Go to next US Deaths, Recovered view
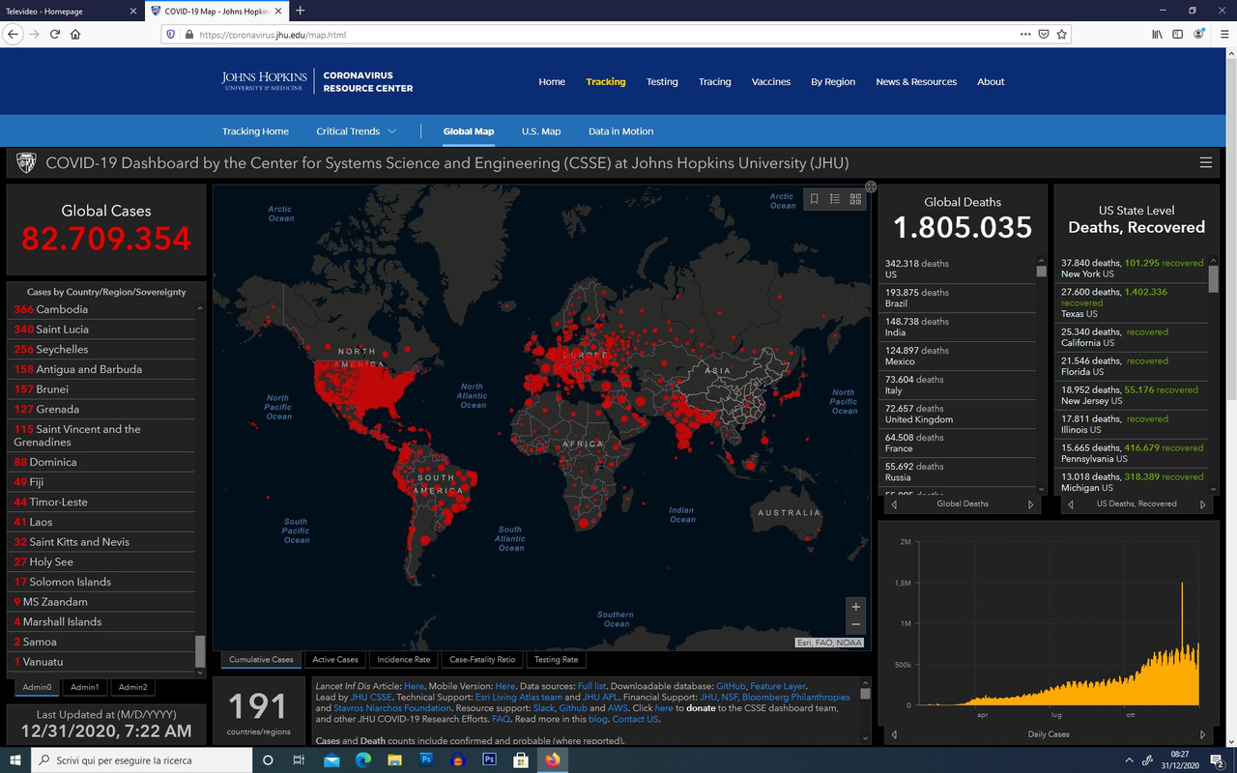Image resolution: width=1237 pixels, height=773 pixels. point(1203,504)
